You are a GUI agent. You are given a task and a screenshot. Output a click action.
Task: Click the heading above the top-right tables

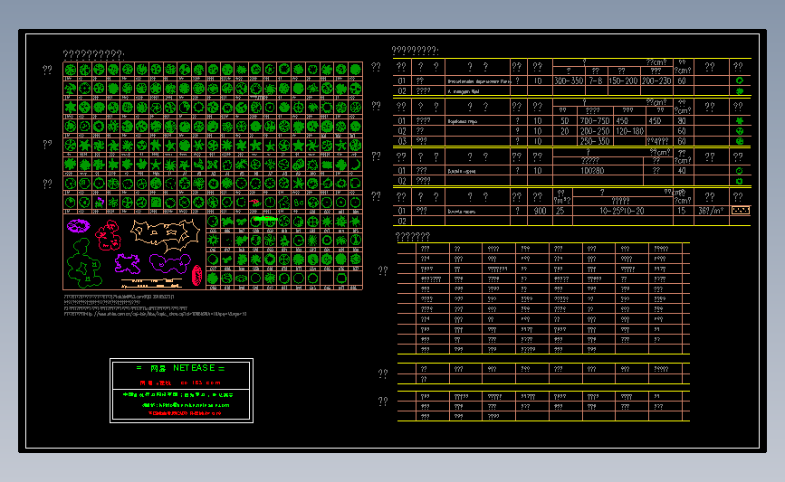point(415,51)
